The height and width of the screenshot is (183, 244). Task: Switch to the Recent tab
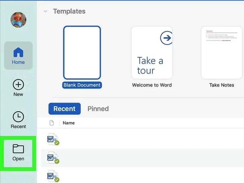pos(65,109)
